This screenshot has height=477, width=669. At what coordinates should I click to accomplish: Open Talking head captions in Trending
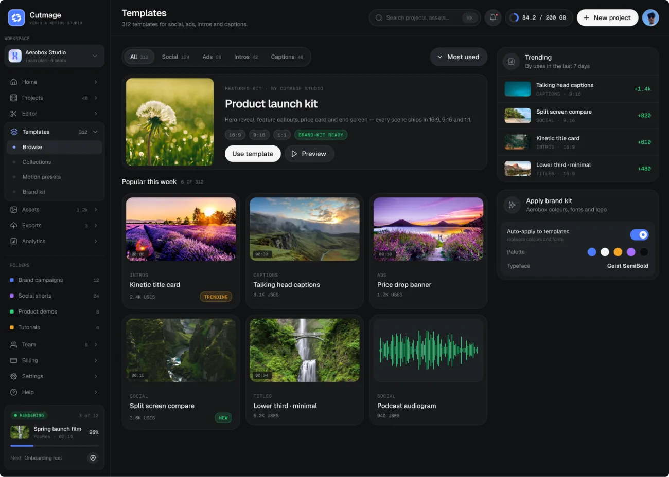578,89
